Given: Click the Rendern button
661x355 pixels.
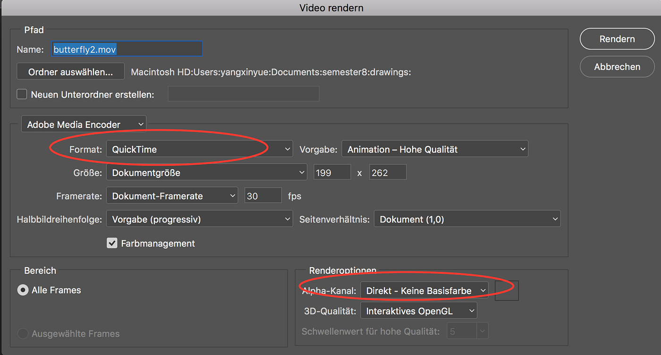Looking at the screenshot, I should click(617, 39).
